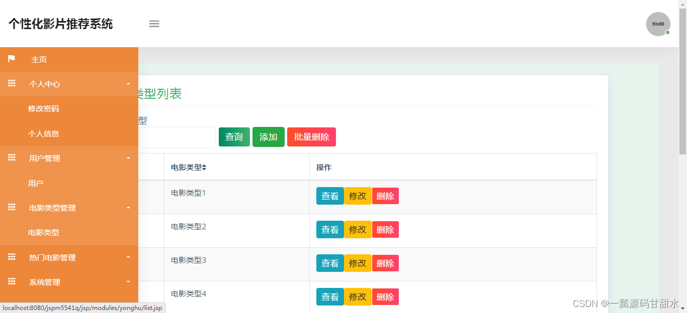Click the grid icon beside 热门电影管理
The height and width of the screenshot is (313, 687).
pos(12,257)
